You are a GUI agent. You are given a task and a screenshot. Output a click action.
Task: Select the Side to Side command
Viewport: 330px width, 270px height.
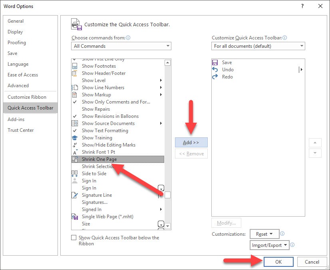point(93,173)
